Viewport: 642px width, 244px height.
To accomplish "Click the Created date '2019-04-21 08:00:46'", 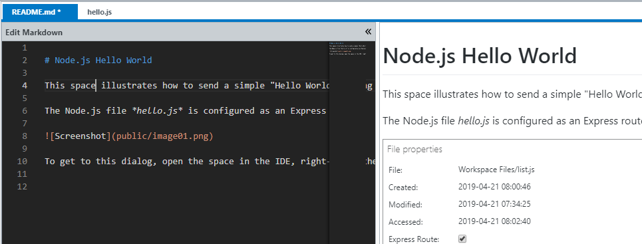I will 494,187.
